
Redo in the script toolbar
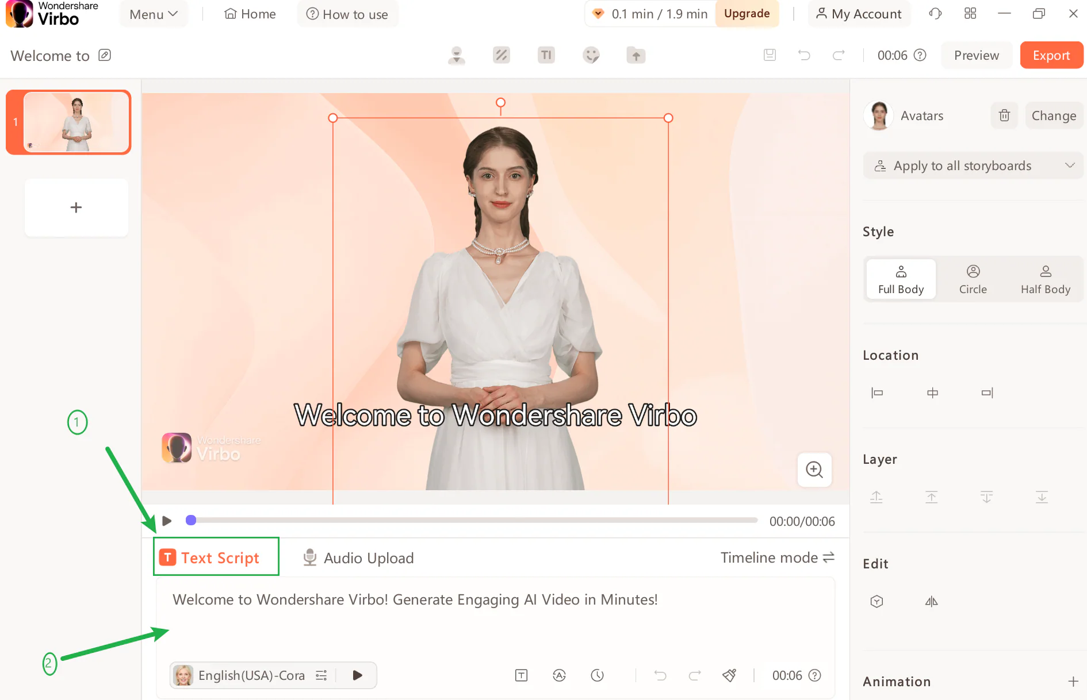(x=695, y=675)
